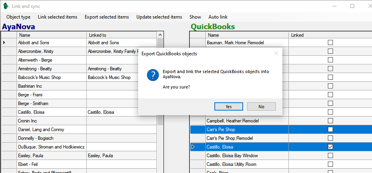Select Castillo, Eloisa in the QuickBooks Name column
Viewport: 372px width, 173px height.
pos(247,147)
